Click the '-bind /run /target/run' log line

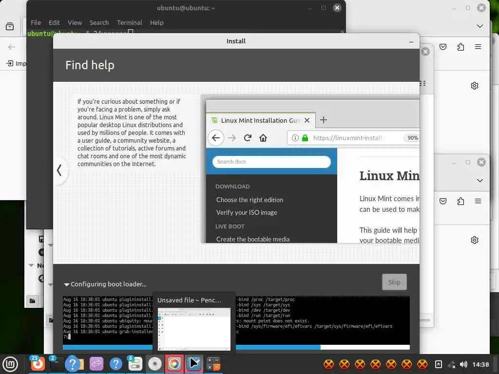tap(263, 316)
